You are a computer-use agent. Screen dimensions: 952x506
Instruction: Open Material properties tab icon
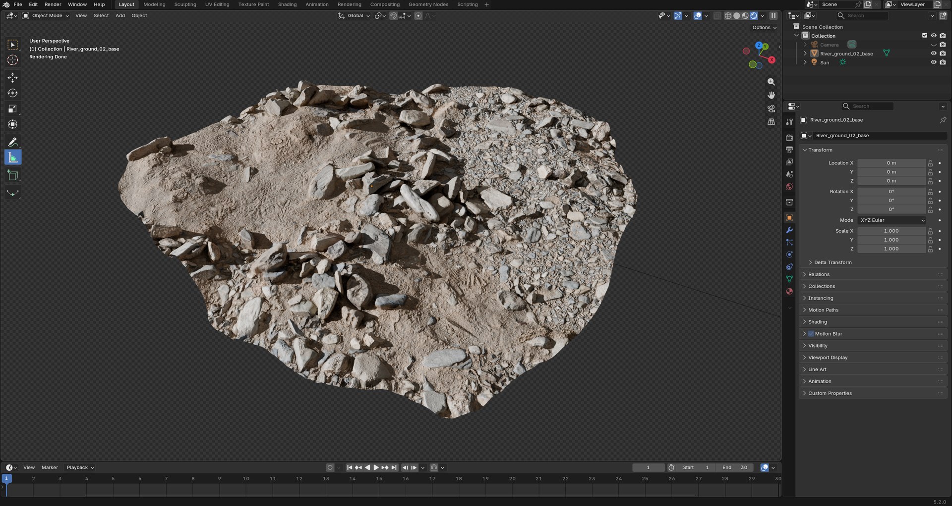pos(789,291)
